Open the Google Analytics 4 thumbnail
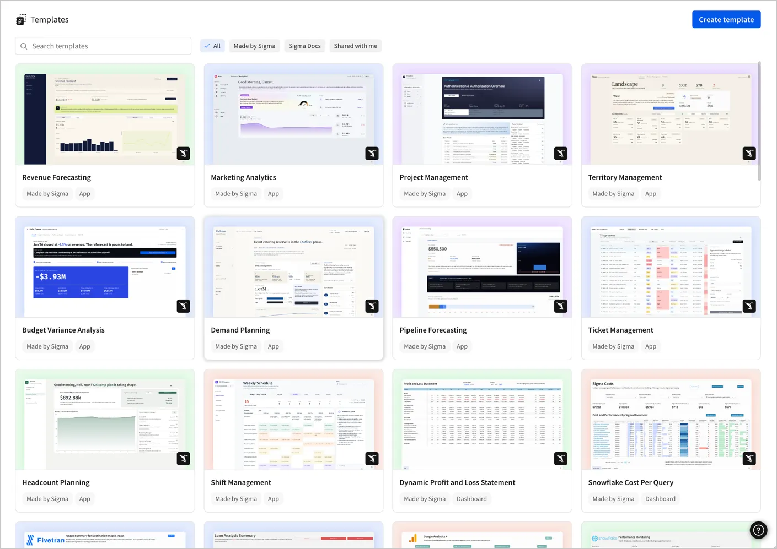This screenshot has width=777, height=549. tap(483, 535)
